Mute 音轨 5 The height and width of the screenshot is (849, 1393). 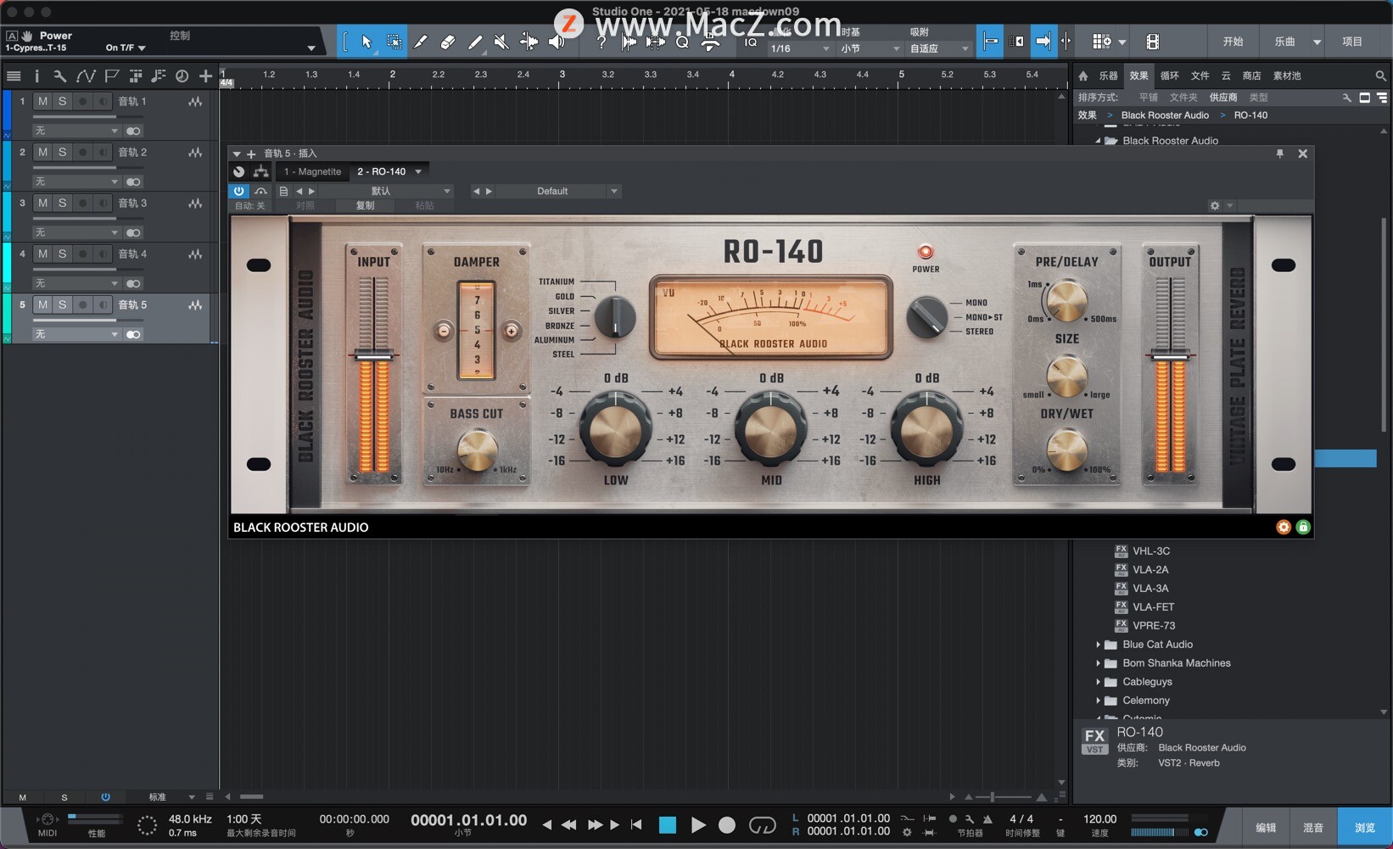click(x=42, y=305)
